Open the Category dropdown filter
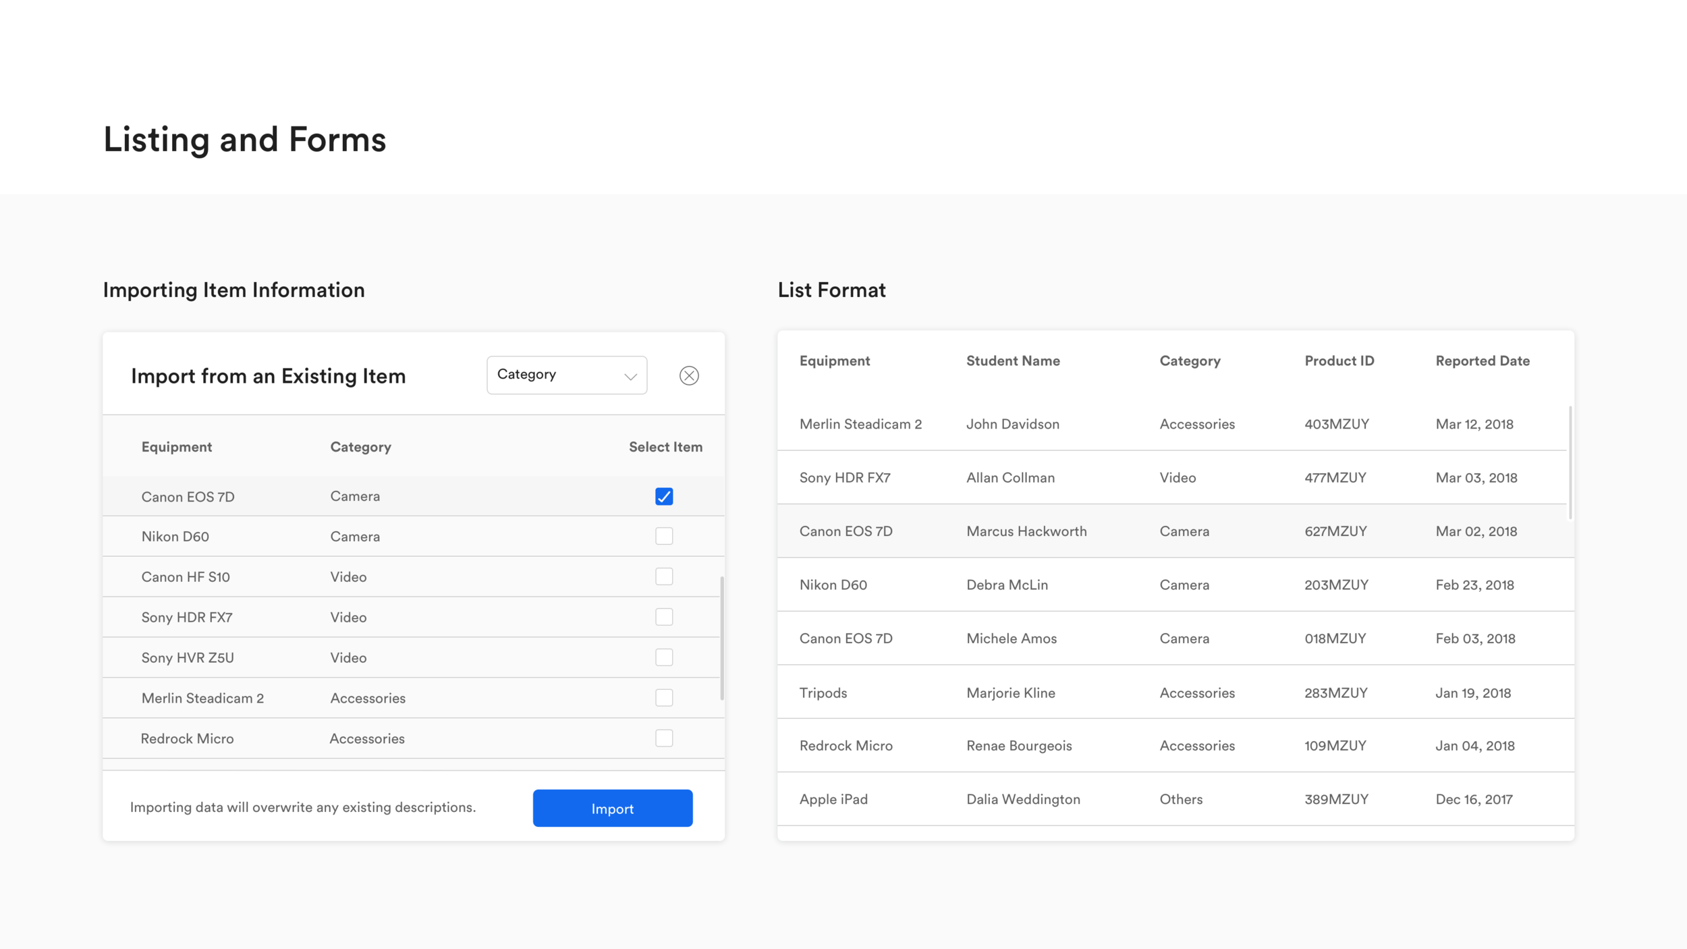Image resolution: width=1687 pixels, height=949 pixels. [x=567, y=375]
